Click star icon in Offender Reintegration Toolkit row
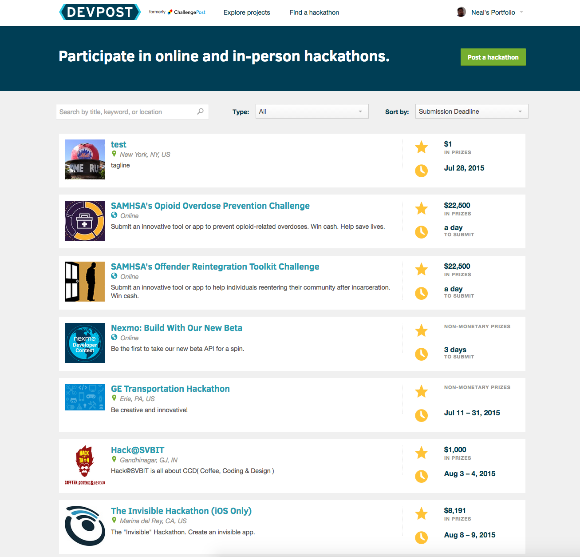 [x=421, y=269]
